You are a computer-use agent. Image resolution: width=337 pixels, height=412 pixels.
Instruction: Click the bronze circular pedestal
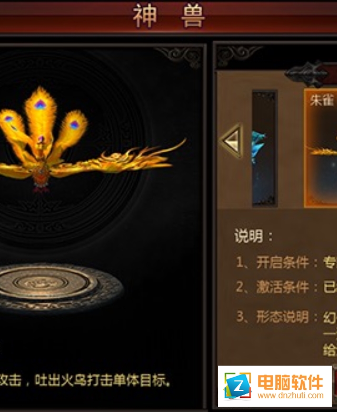pyautogui.click(x=59, y=287)
